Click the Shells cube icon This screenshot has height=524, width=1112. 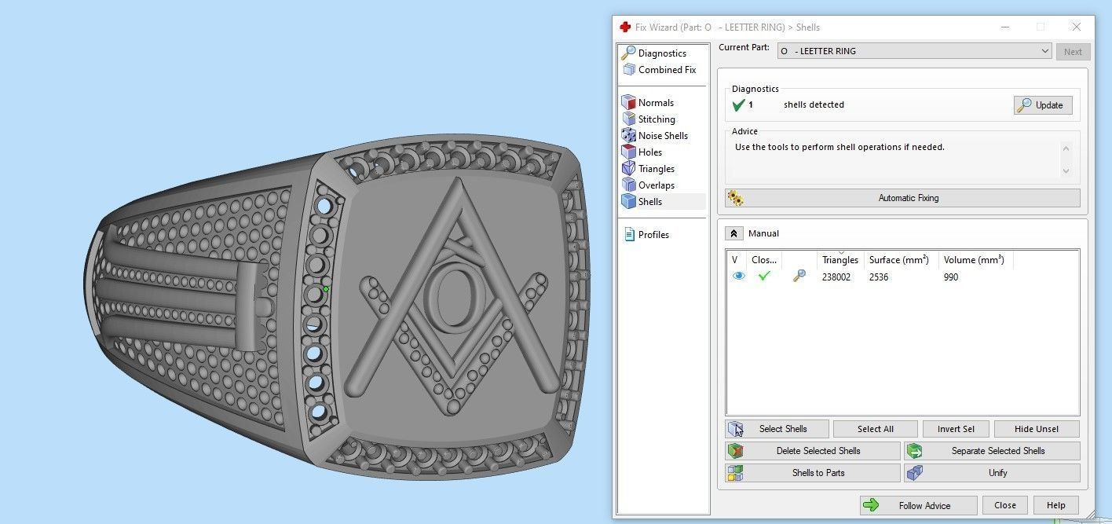[x=628, y=201]
